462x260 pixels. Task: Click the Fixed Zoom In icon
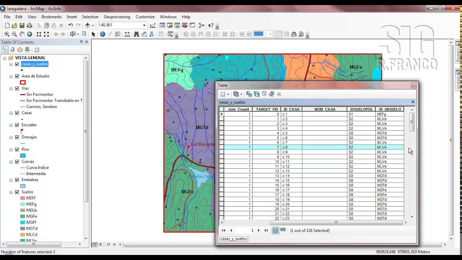coord(39,34)
